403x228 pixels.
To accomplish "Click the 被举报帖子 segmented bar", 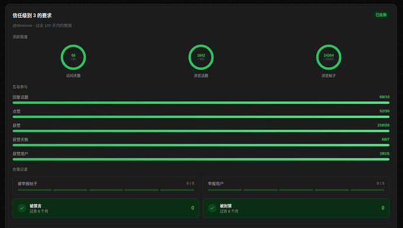I will tap(106, 190).
